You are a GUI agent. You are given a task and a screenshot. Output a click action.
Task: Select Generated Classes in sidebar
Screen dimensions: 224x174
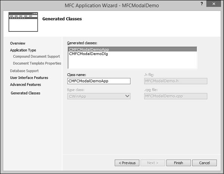25,93
